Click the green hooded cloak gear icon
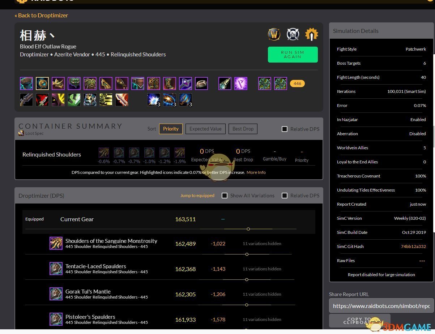Screen dimensions: 435x334 pyautogui.click(x=74, y=83)
